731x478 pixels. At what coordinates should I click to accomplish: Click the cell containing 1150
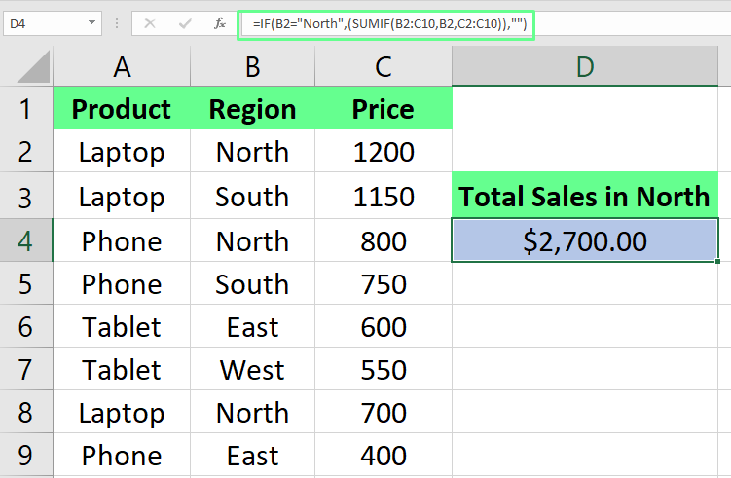(x=384, y=197)
